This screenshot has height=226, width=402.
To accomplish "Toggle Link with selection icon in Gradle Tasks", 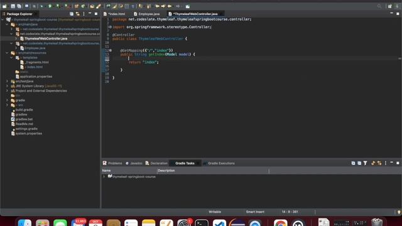I will (x=379, y=163).
